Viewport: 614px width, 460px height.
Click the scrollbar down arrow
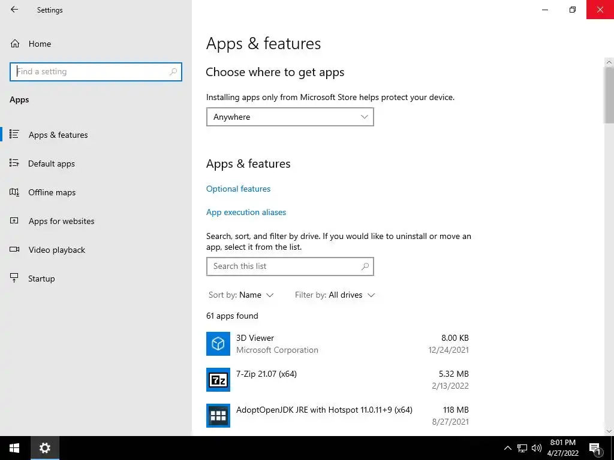[x=609, y=431]
